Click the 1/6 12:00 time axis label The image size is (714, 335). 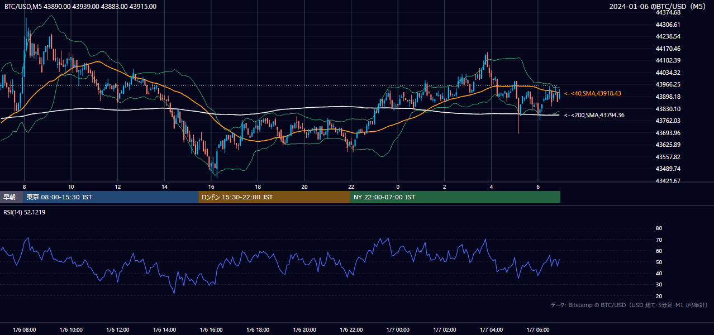coord(118,330)
